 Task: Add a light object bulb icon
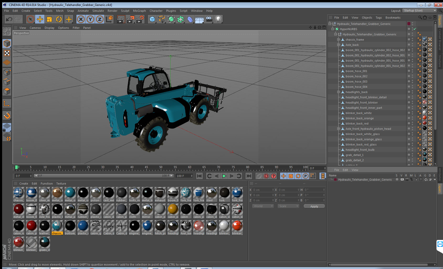tap(218, 19)
